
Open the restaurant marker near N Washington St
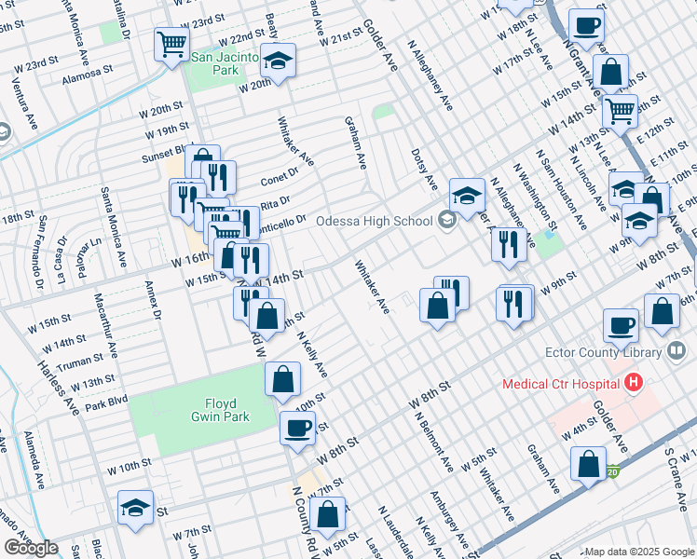(x=509, y=245)
